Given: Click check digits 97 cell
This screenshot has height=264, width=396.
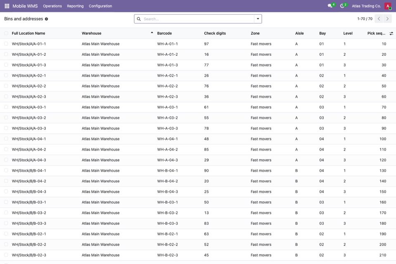Looking at the screenshot, I should tap(206, 44).
